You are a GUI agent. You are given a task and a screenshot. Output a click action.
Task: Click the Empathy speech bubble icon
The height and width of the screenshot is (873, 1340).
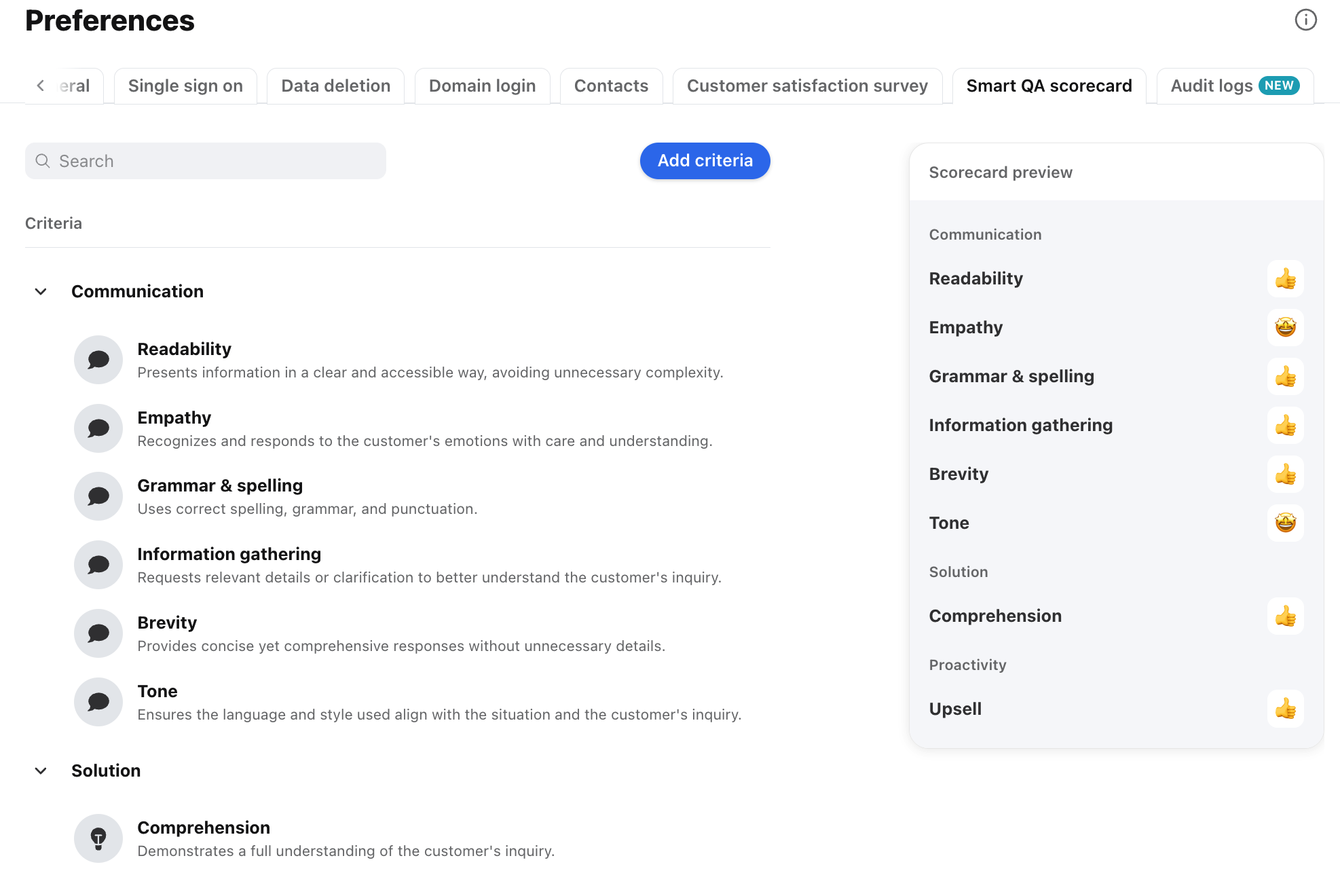click(98, 428)
